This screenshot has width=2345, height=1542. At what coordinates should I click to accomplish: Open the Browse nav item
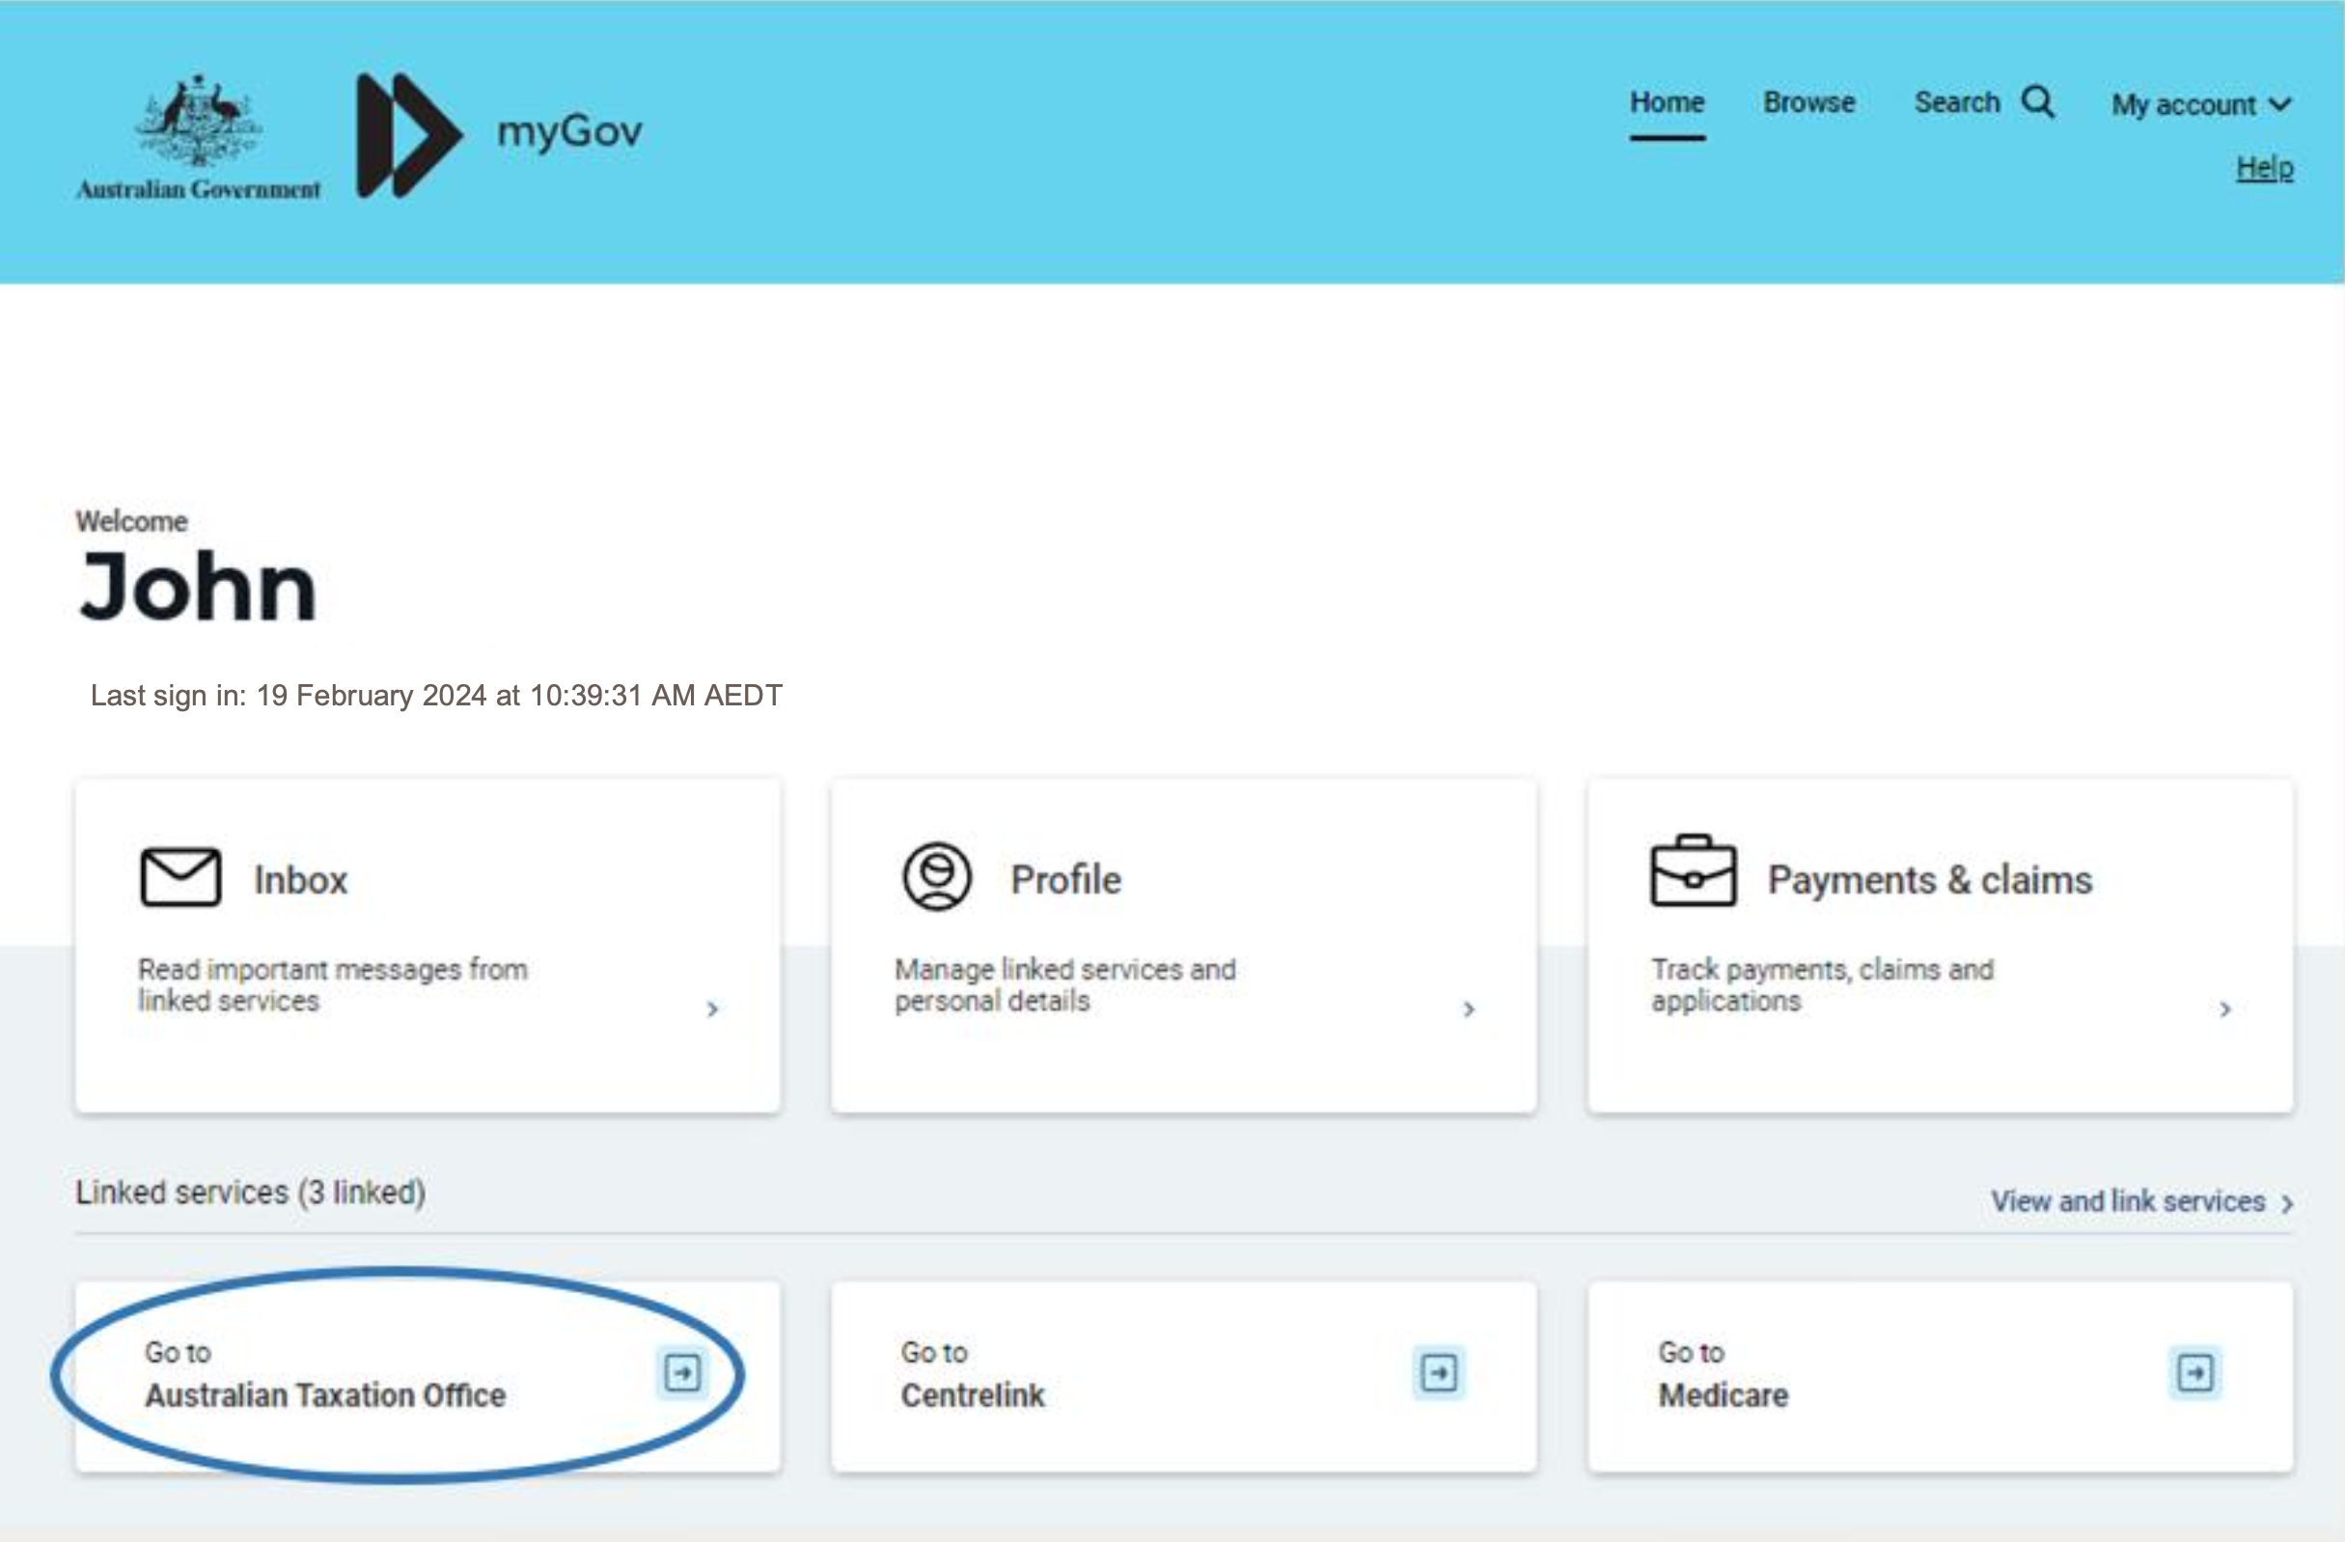tap(1808, 102)
